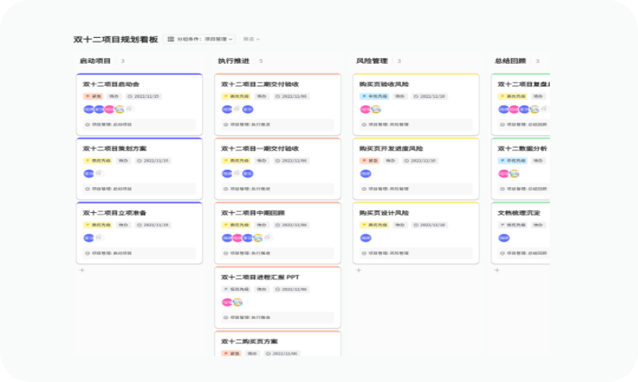Click the 2022/12/06 date on 双十二项目二期交付验收
Viewport: 638px width, 382px height.
tap(292, 96)
